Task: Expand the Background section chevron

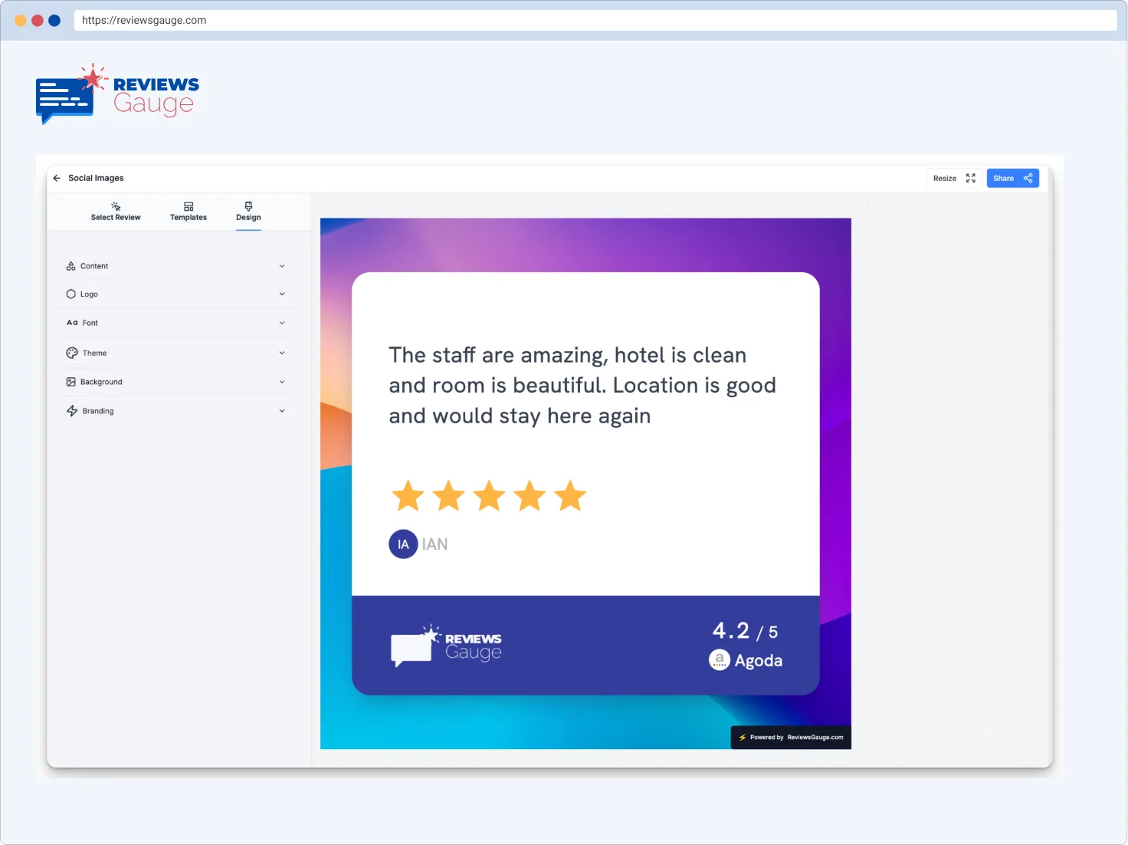Action: click(x=282, y=382)
